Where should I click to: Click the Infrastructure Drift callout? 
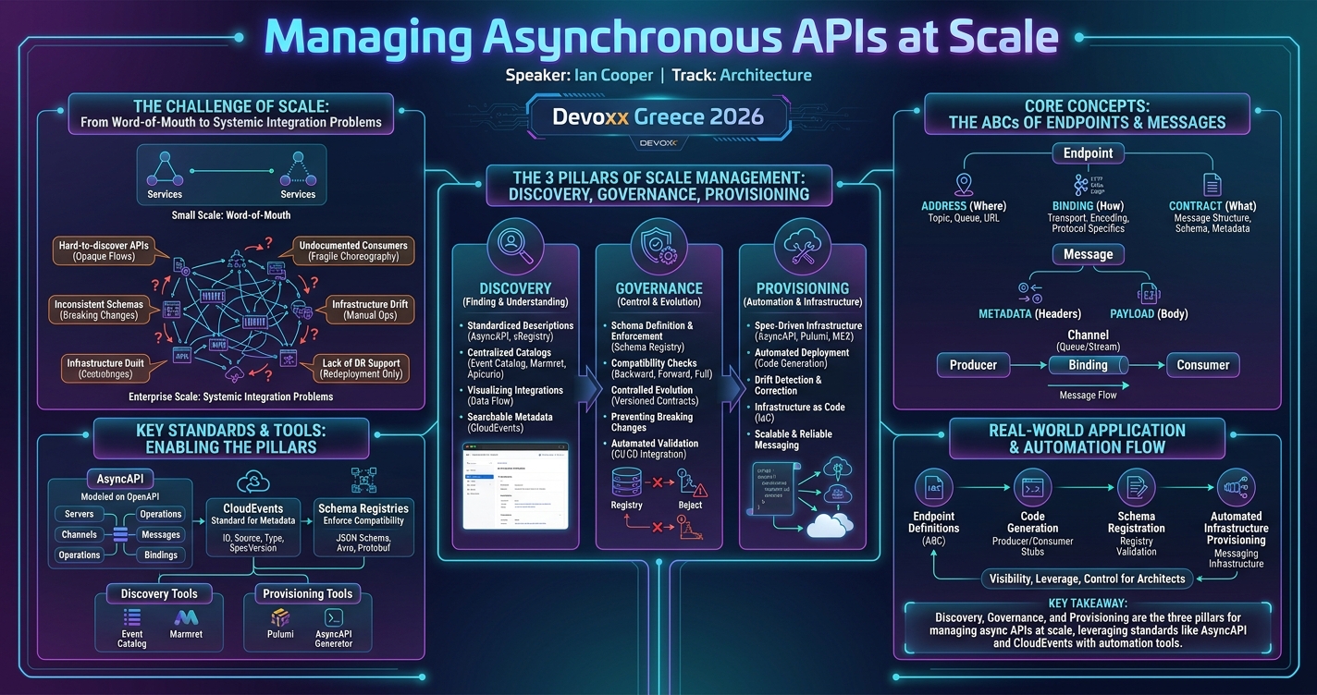point(369,310)
